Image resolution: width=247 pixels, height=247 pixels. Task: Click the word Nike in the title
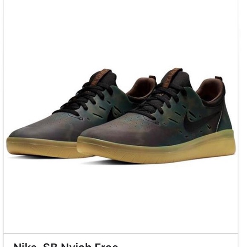coord(25,245)
